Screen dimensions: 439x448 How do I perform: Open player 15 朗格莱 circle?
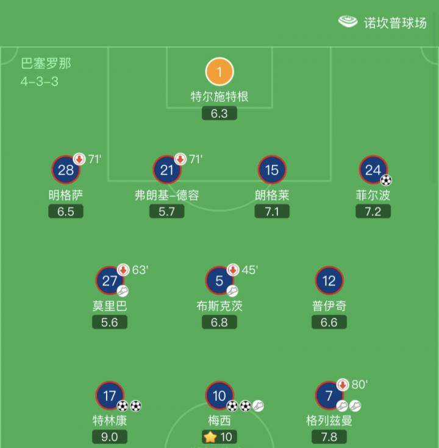click(x=272, y=170)
